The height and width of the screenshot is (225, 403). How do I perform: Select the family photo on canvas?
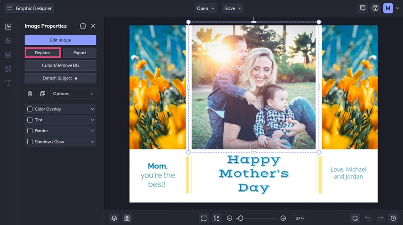click(254, 87)
